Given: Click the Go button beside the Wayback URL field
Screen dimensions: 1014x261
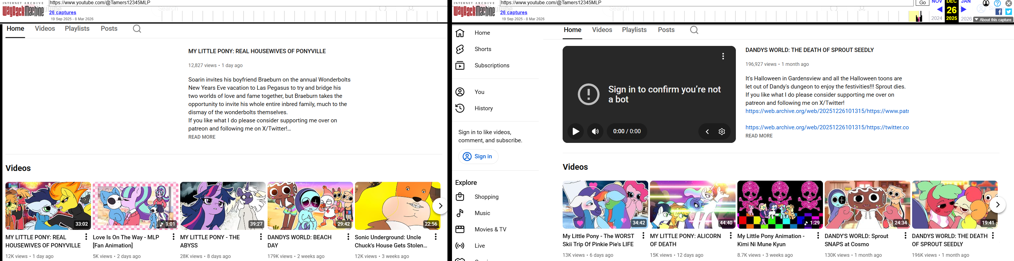Looking at the screenshot, I should [x=922, y=3].
